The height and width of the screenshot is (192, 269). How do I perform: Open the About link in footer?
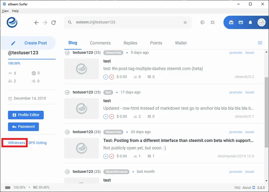pos(247,187)
